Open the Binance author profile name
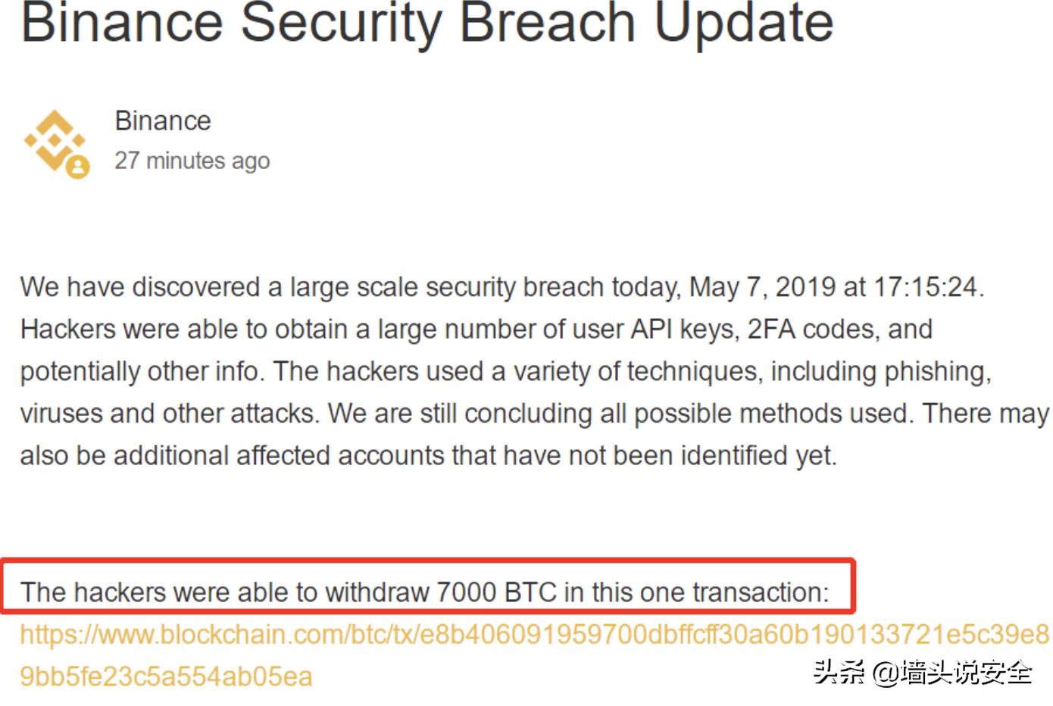 pos(163,121)
